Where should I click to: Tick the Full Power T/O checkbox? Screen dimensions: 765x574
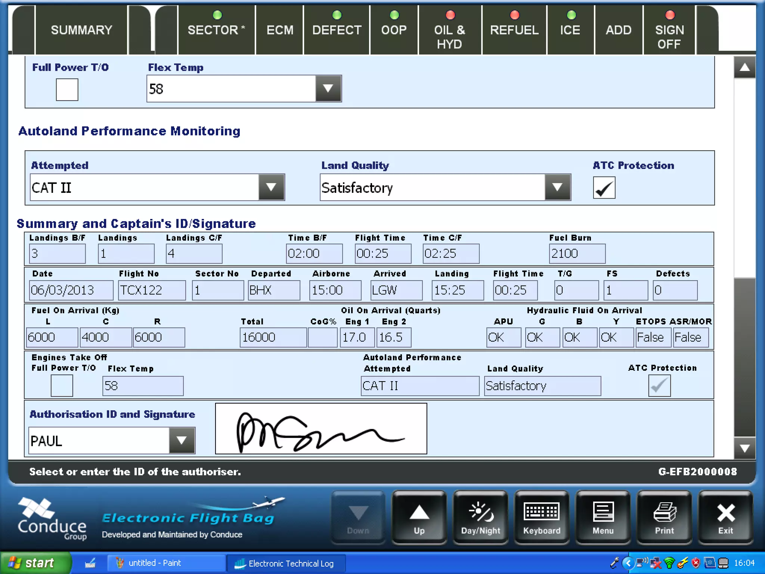point(67,90)
